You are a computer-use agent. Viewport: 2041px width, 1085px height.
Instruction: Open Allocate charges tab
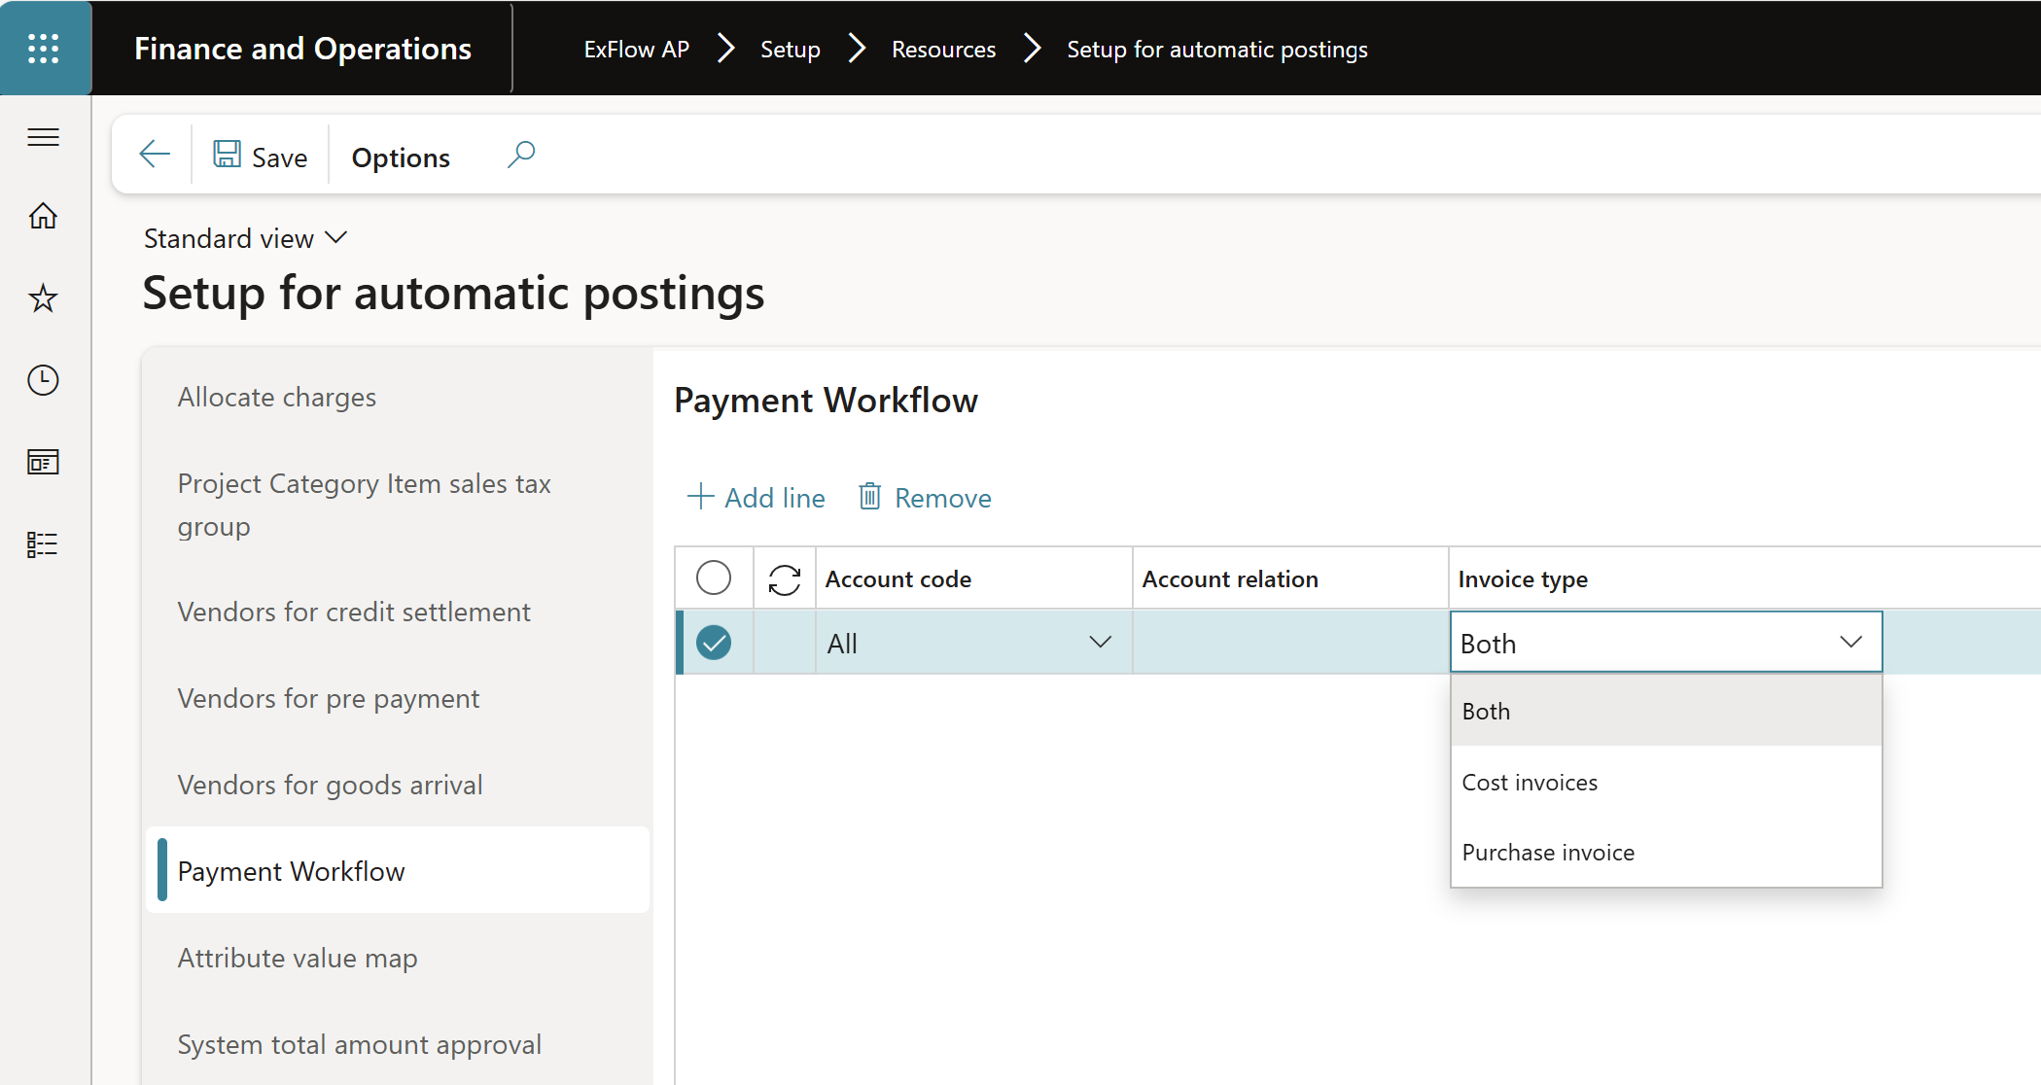coord(397,397)
